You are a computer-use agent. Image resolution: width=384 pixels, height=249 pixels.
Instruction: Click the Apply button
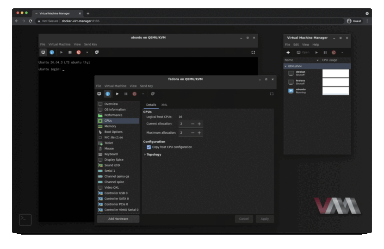(265, 219)
